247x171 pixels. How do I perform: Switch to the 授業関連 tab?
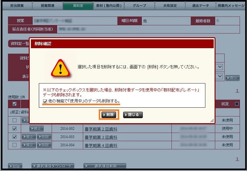pos(47,6)
